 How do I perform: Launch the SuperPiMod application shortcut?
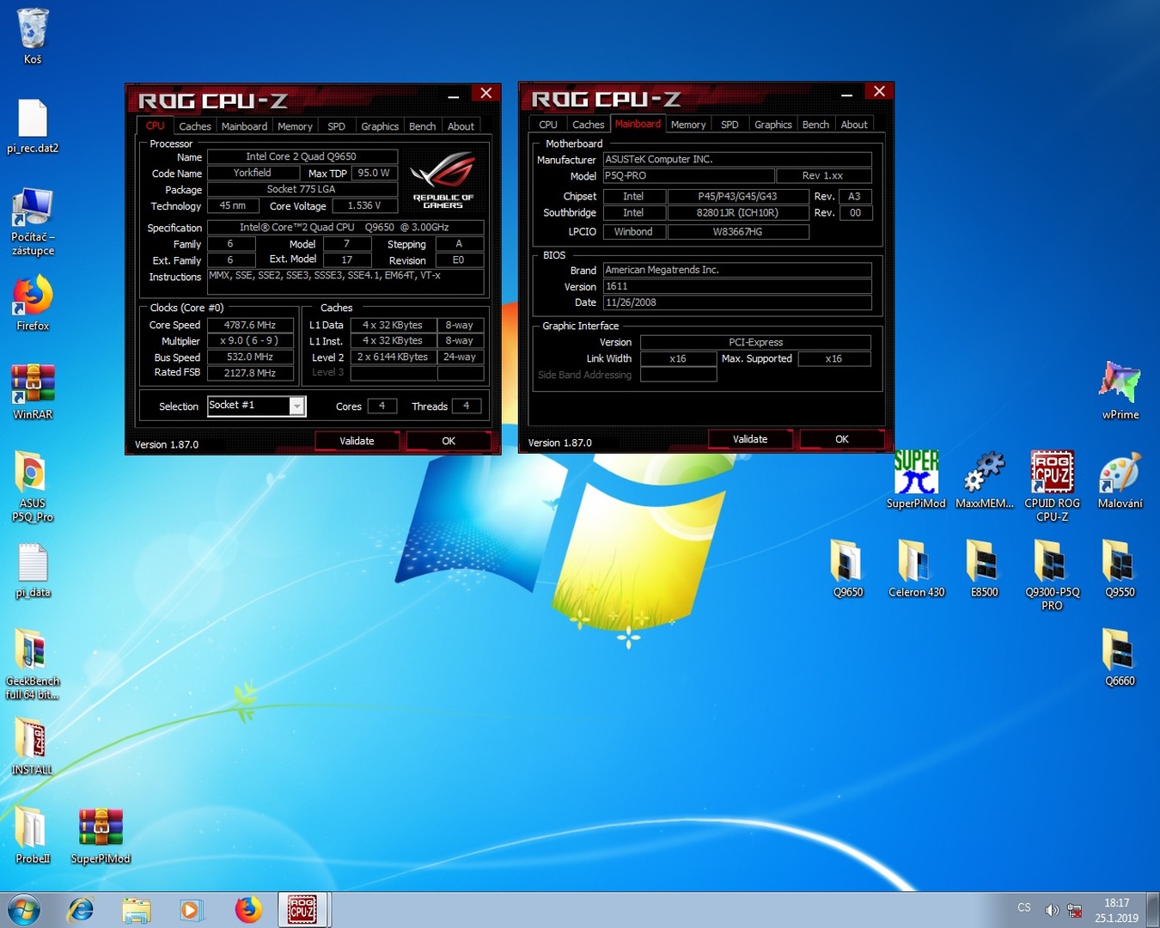916,479
